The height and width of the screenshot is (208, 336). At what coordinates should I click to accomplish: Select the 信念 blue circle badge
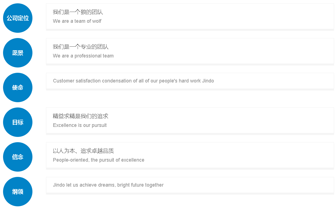(18, 157)
